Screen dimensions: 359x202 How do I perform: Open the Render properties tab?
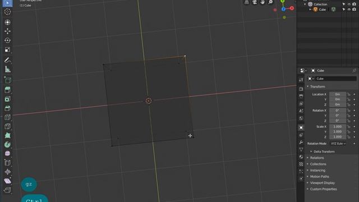[301, 89]
